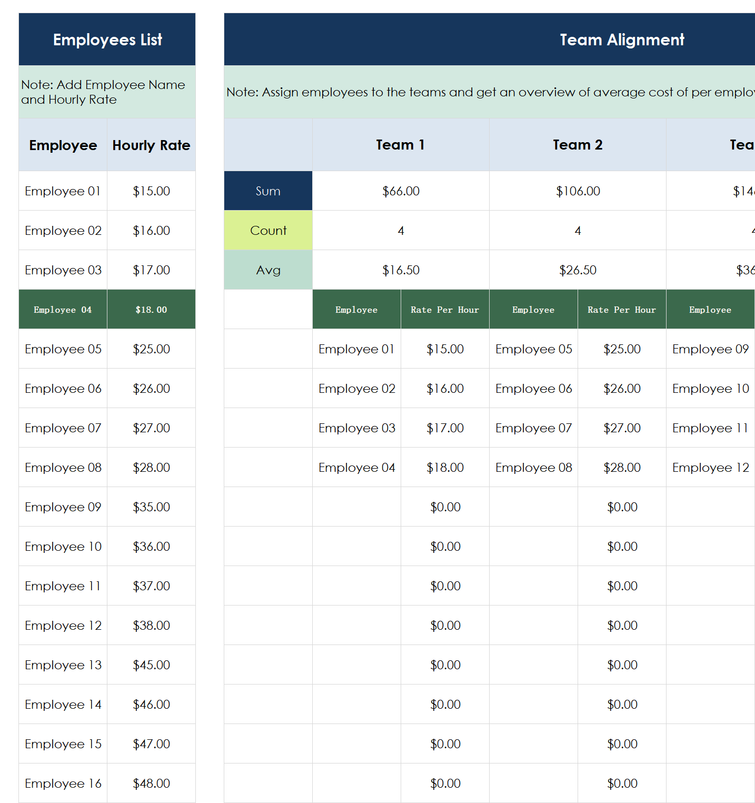Select Employee 02 in Team 1 column
This screenshot has width=755, height=803.
(x=356, y=389)
